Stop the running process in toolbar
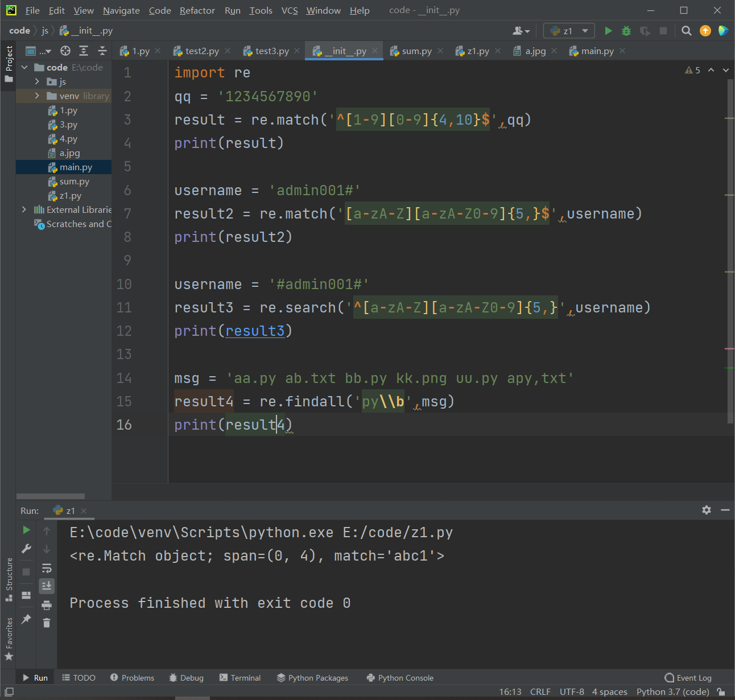Image resolution: width=735 pixels, height=700 pixels. pos(663,31)
